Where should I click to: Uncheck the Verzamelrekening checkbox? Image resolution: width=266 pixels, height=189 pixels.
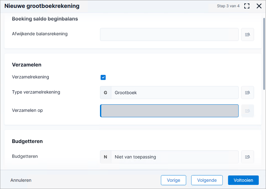[x=103, y=77]
